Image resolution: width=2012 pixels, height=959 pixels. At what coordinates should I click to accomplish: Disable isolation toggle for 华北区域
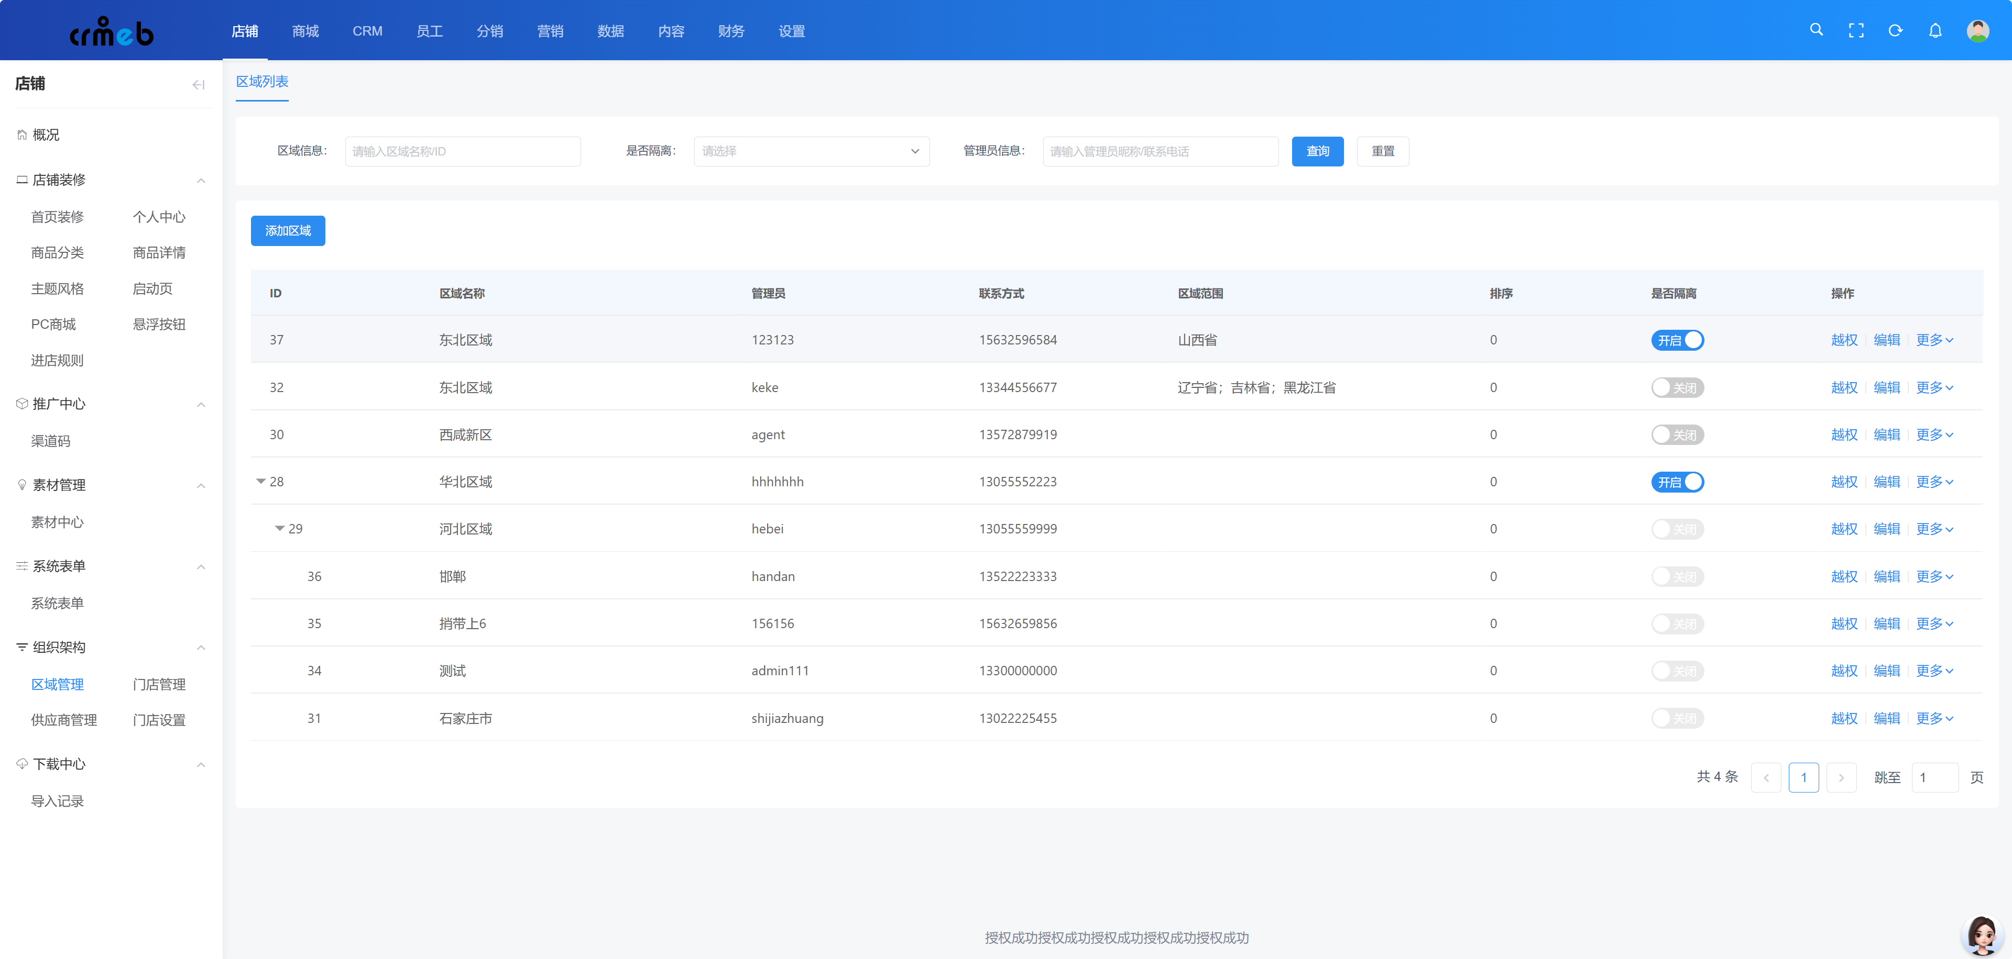tap(1677, 482)
